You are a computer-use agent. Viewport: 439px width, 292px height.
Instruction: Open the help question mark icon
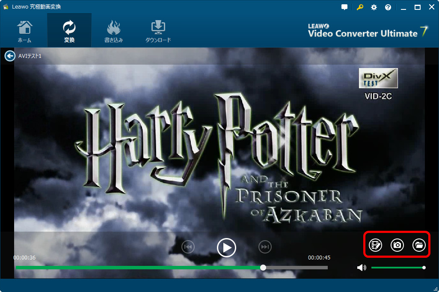click(388, 7)
